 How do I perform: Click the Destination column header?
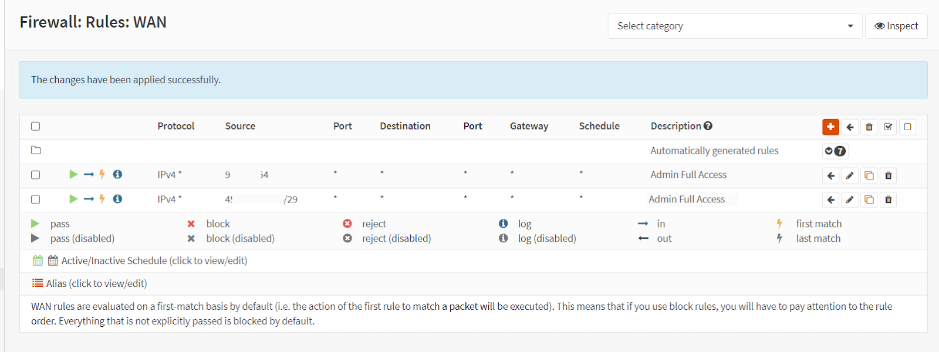click(x=405, y=126)
